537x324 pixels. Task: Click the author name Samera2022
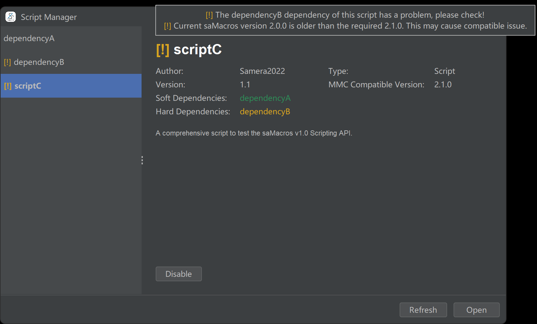pyautogui.click(x=262, y=71)
